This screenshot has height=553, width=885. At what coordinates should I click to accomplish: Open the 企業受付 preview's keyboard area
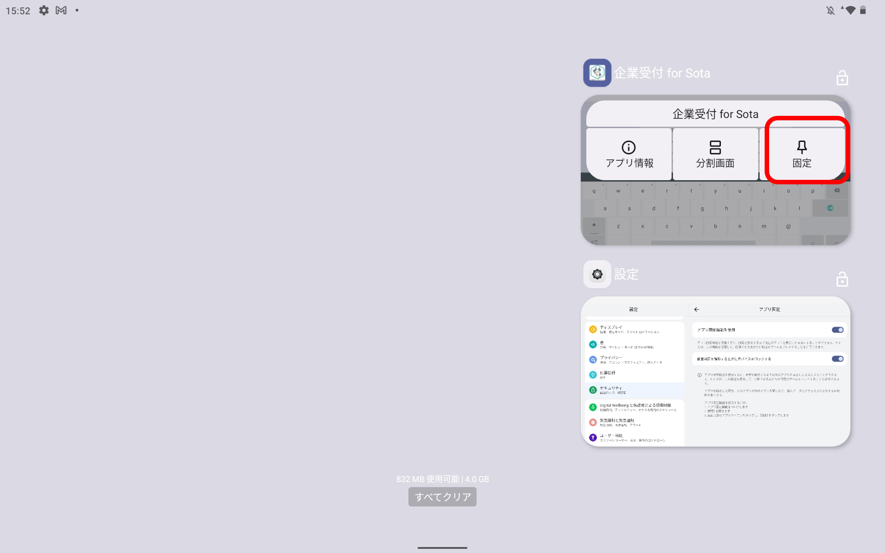tap(715, 213)
